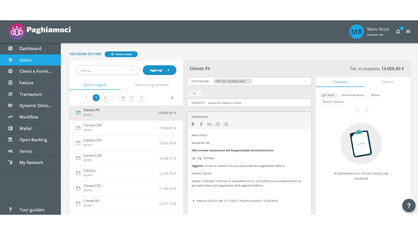This screenshot has height=235, width=418.
Task: Expand the Destinatari dropdown arrow
Action: tap(305, 81)
